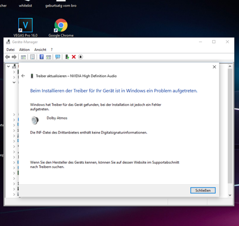This screenshot has width=239, height=226.
Task: Click the 'Wenn Sie den Hersteller' hint text
Action: [x=105, y=165]
